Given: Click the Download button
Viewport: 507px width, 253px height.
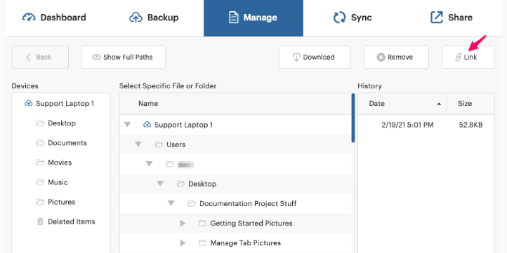Looking at the screenshot, I should click(x=315, y=57).
